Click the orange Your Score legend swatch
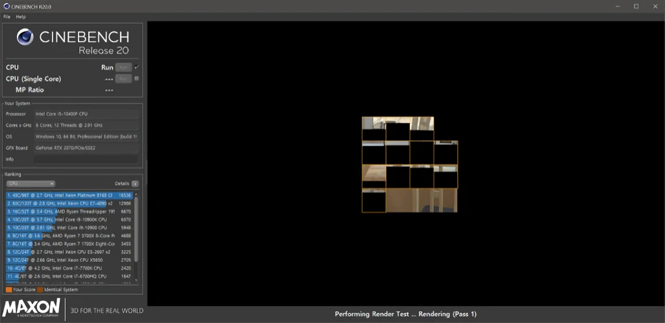 [8, 290]
